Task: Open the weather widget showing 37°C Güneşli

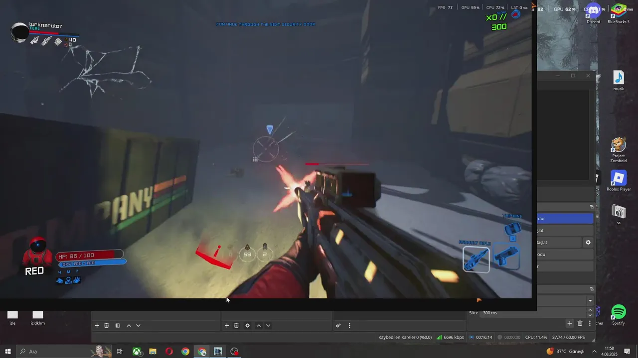Action: coord(565,352)
